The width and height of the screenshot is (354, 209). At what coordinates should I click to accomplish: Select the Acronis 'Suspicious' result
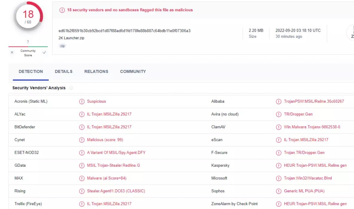(x=97, y=101)
